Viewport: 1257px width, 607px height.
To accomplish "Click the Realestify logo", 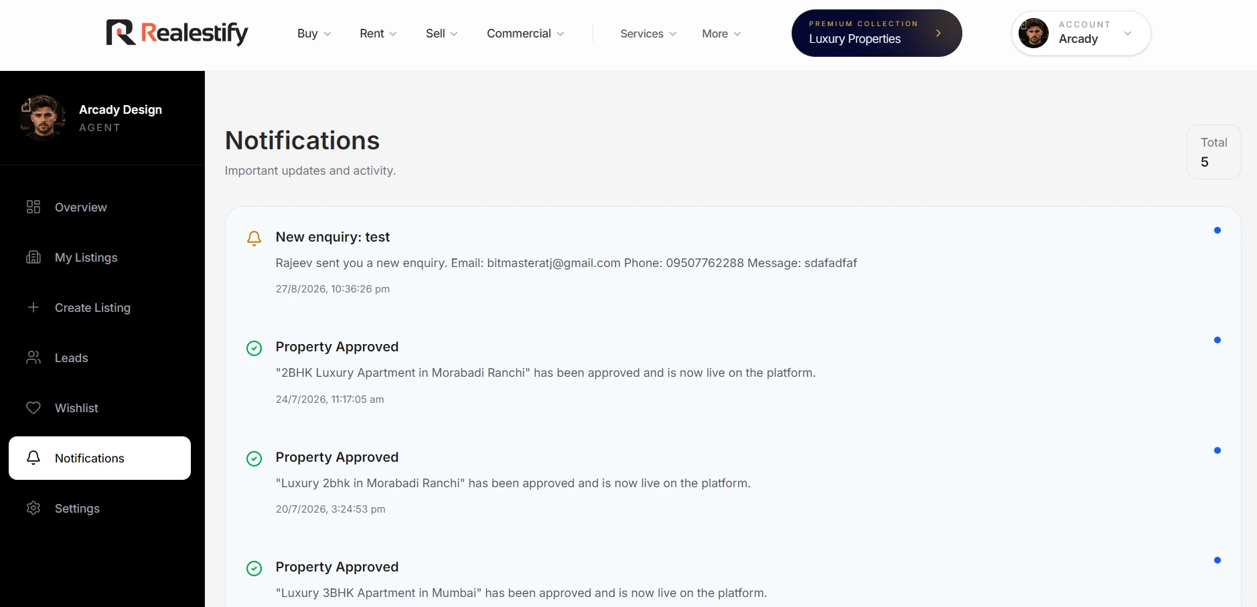I will 177,33.
